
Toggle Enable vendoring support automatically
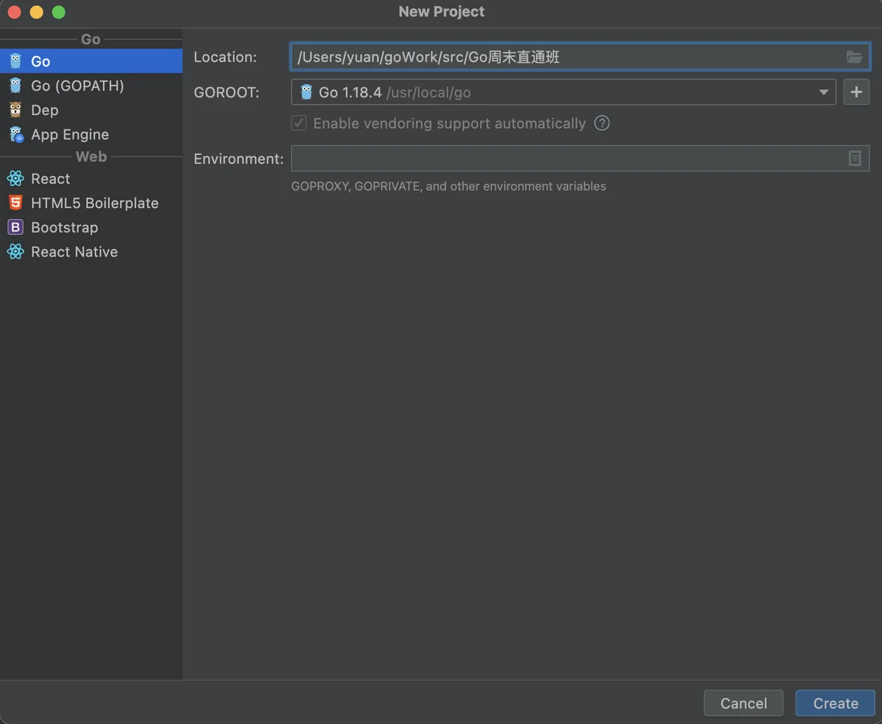pyautogui.click(x=298, y=123)
